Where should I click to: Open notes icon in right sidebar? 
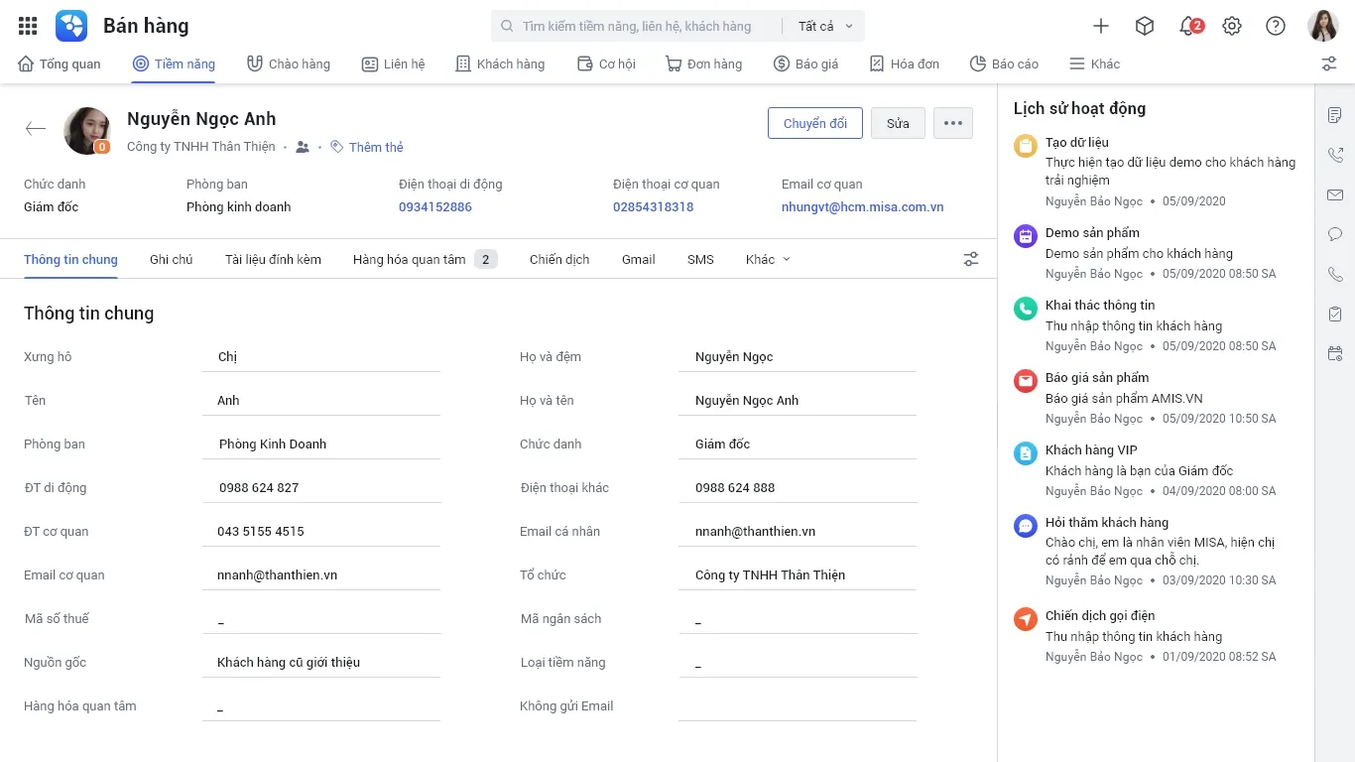pos(1335,115)
